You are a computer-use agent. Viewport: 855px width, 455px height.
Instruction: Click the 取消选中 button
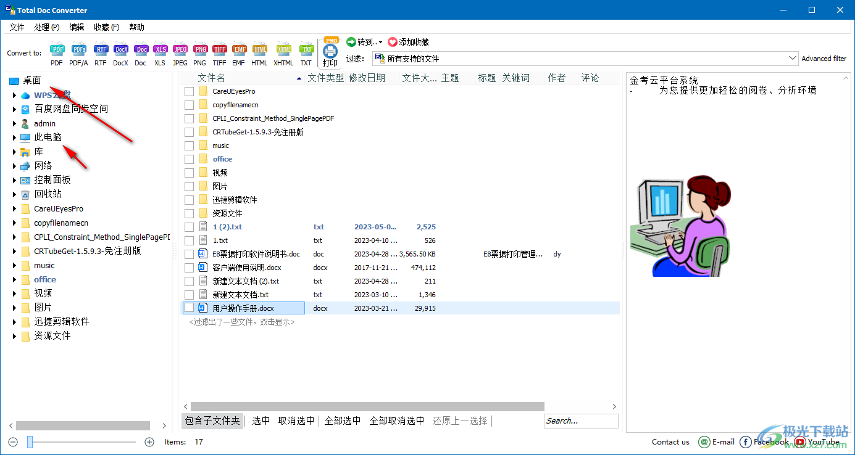[x=296, y=420]
